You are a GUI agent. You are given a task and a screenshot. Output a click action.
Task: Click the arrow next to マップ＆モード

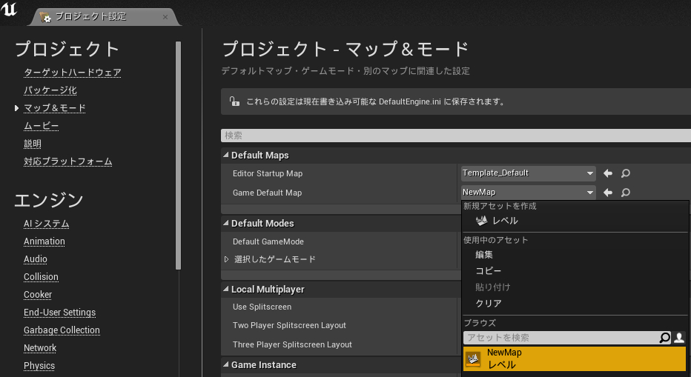point(16,108)
